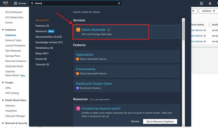Viewport: 218px width, 128px height.
Task: Filter results by Blogs (481)
Action: tap(42, 53)
